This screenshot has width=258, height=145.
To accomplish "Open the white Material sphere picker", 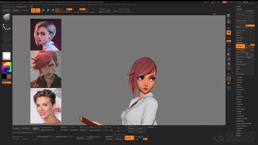I will (6, 56).
